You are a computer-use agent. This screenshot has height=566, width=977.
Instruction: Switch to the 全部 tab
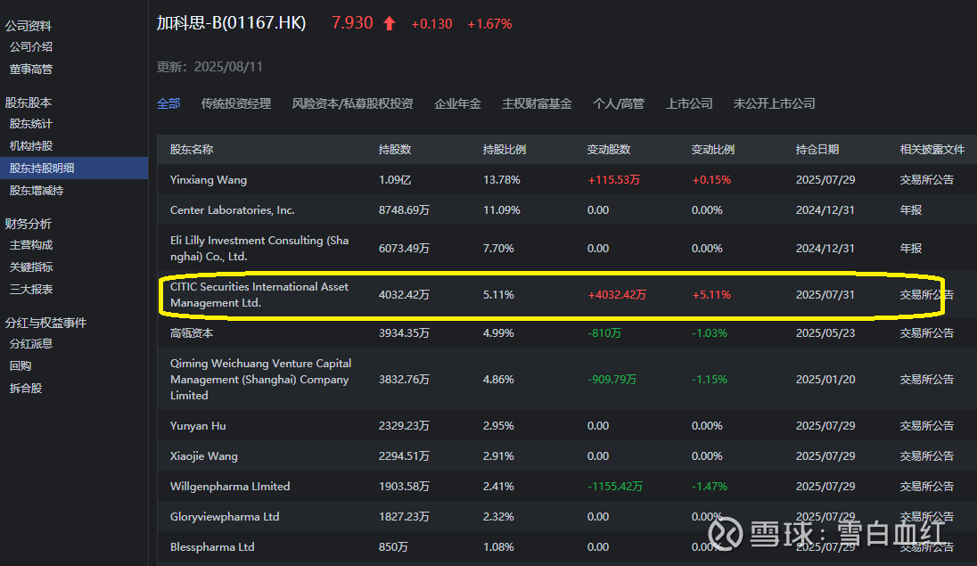[168, 103]
